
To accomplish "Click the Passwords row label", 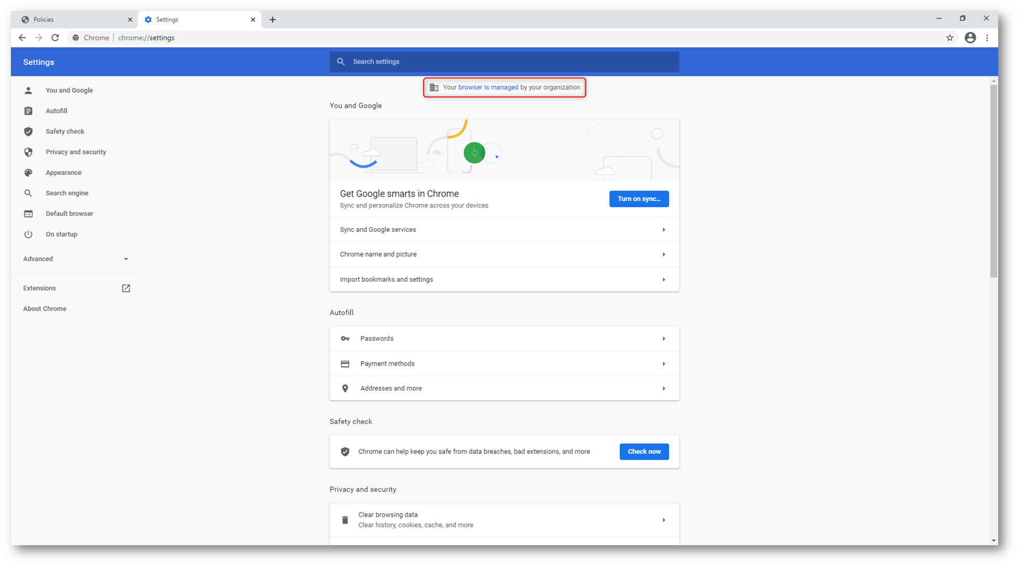I will tap(377, 339).
